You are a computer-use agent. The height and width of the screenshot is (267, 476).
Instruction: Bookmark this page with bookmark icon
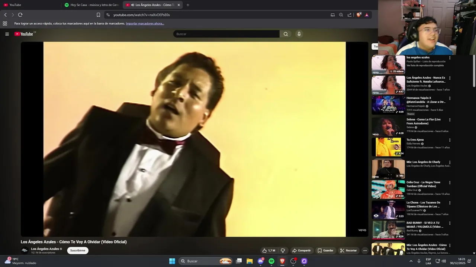pyautogui.click(x=98, y=15)
